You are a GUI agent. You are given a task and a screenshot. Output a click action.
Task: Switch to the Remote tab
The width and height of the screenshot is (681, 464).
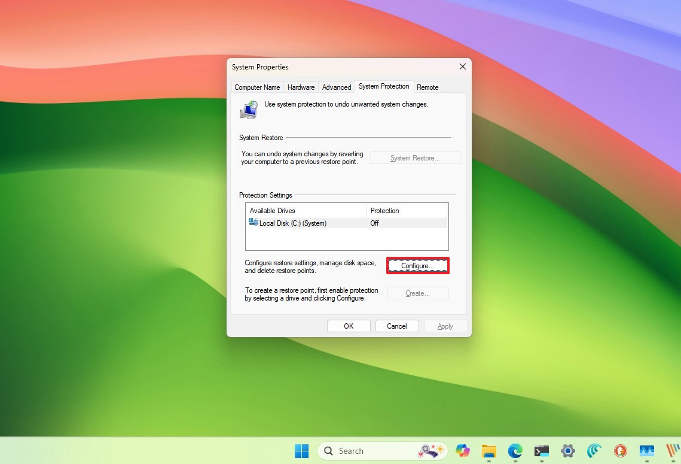click(427, 87)
